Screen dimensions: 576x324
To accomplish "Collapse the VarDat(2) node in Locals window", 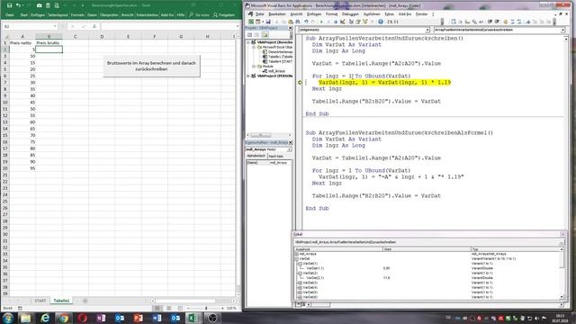I will coord(300,274).
